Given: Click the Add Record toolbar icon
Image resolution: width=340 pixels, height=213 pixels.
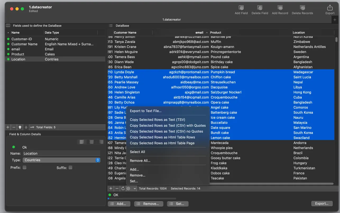Looking at the screenshot, I should click(x=280, y=8).
